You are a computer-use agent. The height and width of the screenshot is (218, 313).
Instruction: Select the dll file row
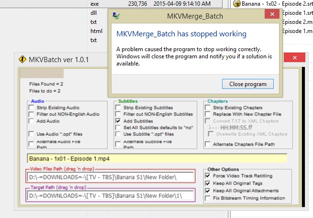(x=94, y=13)
